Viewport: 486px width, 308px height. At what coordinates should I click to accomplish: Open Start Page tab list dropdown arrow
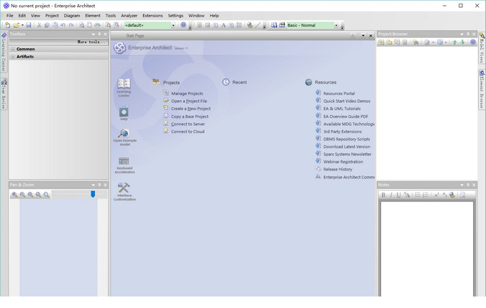(363, 36)
